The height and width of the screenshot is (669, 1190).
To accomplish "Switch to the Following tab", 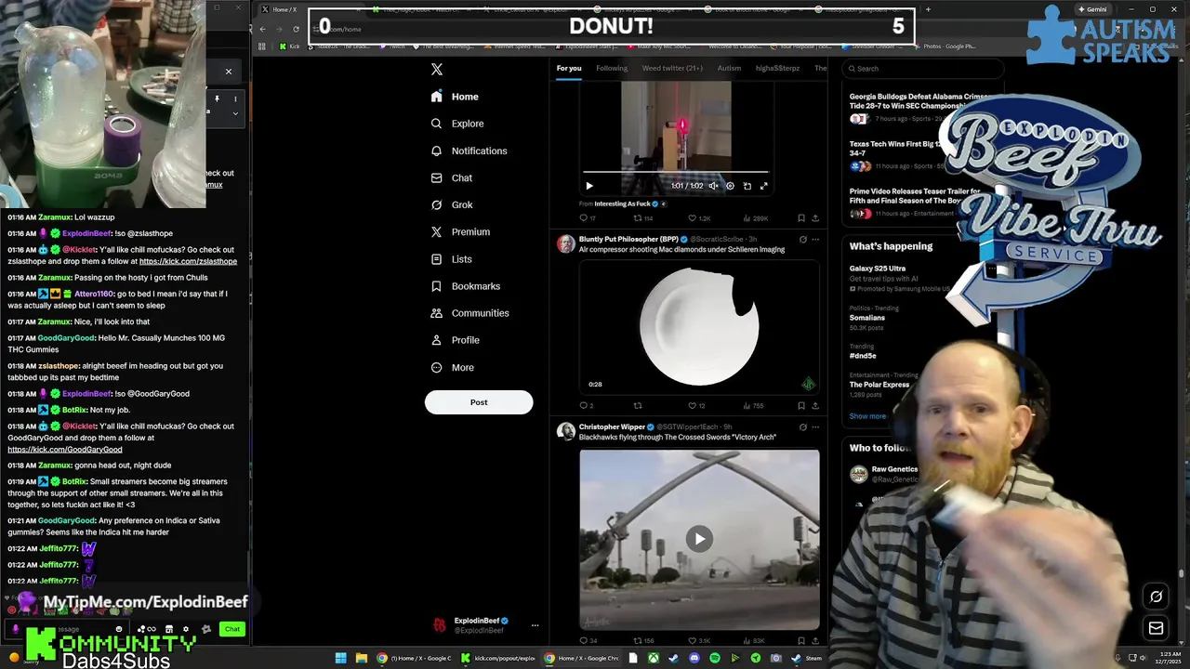I will [x=612, y=68].
